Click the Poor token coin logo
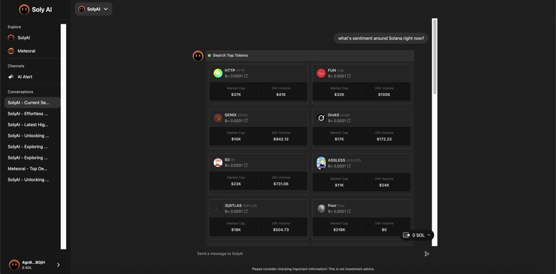 pyautogui.click(x=321, y=208)
